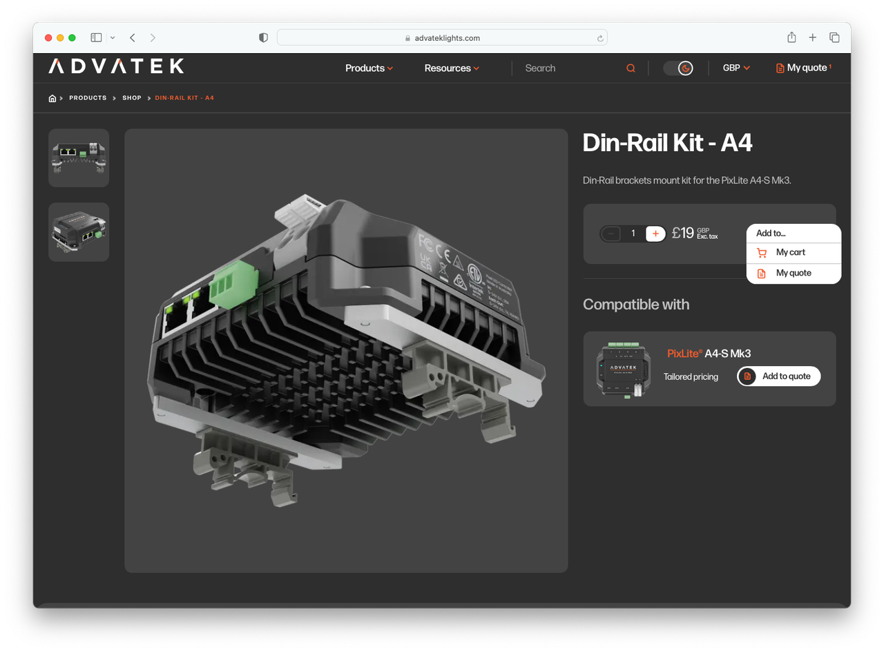Click the moon icon on the theme switch
884x652 pixels.
click(685, 68)
